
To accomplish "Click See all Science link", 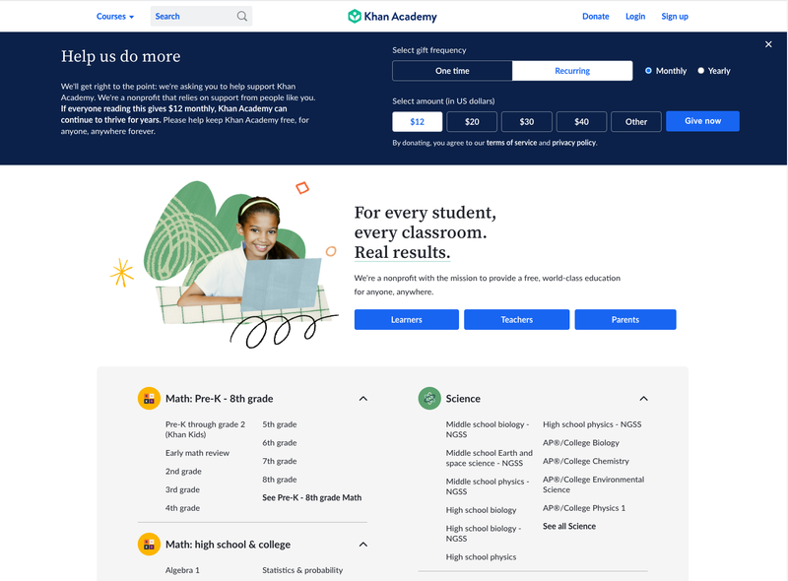I will click(x=569, y=526).
